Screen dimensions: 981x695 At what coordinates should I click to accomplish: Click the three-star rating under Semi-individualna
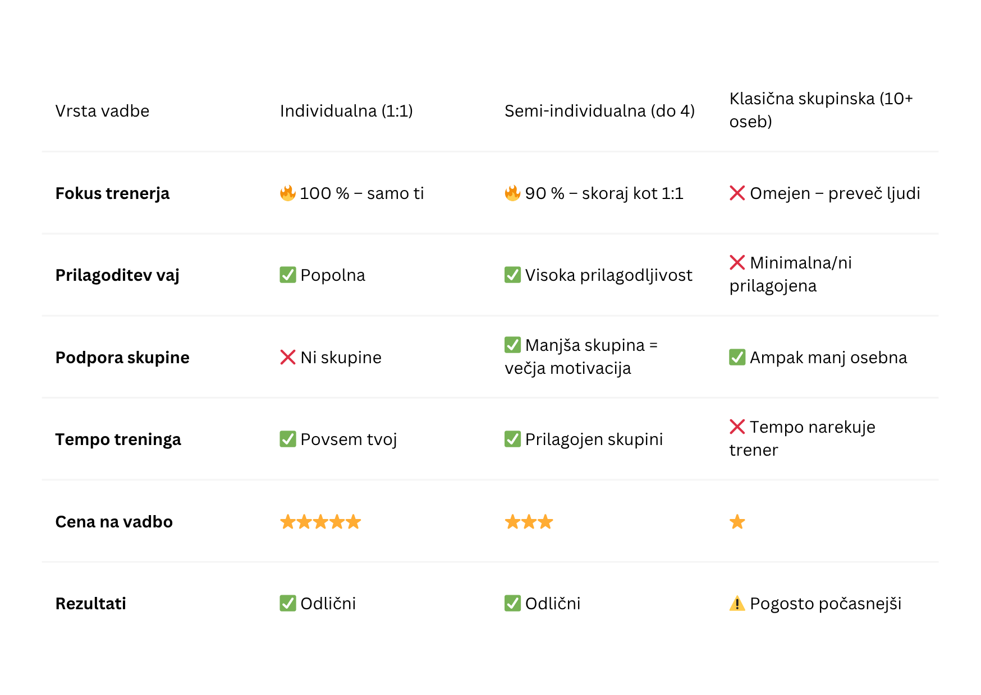(x=529, y=522)
